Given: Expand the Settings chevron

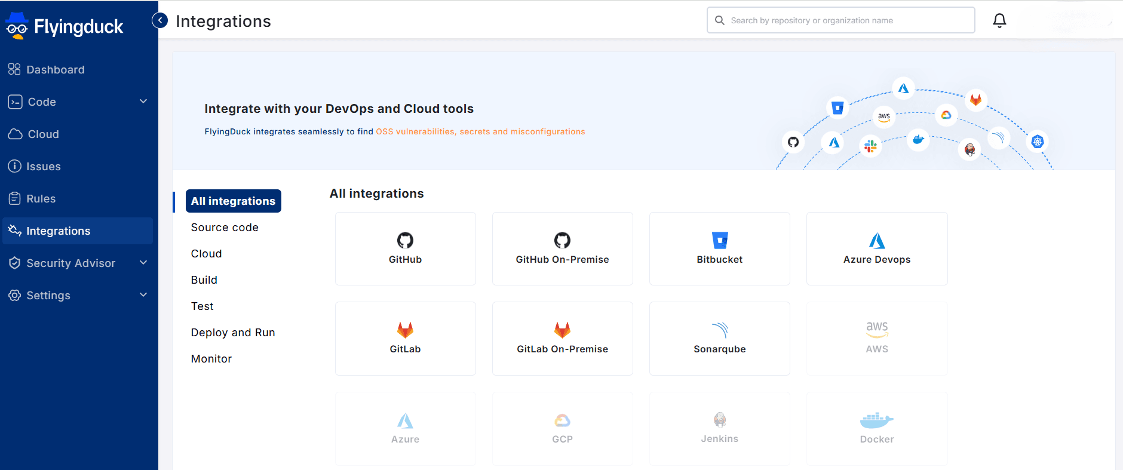Looking at the screenshot, I should [x=143, y=294].
